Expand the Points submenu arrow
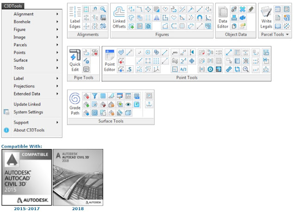This screenshot has height=212, width=296. (57, 52)
